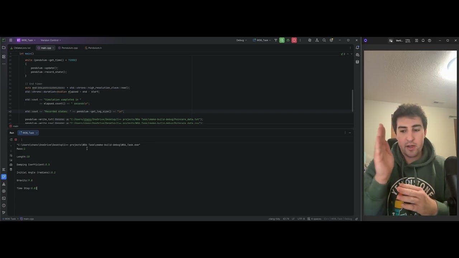
Task: Change LF line separator in status bar
Action: coord(293,219)
